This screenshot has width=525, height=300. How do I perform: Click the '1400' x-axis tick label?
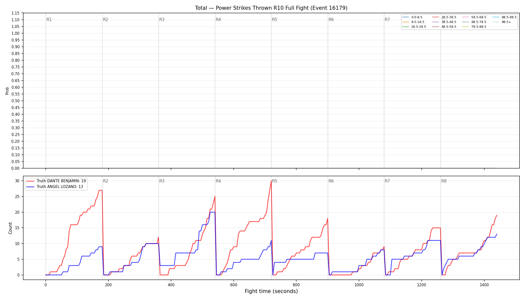point(484,285)
